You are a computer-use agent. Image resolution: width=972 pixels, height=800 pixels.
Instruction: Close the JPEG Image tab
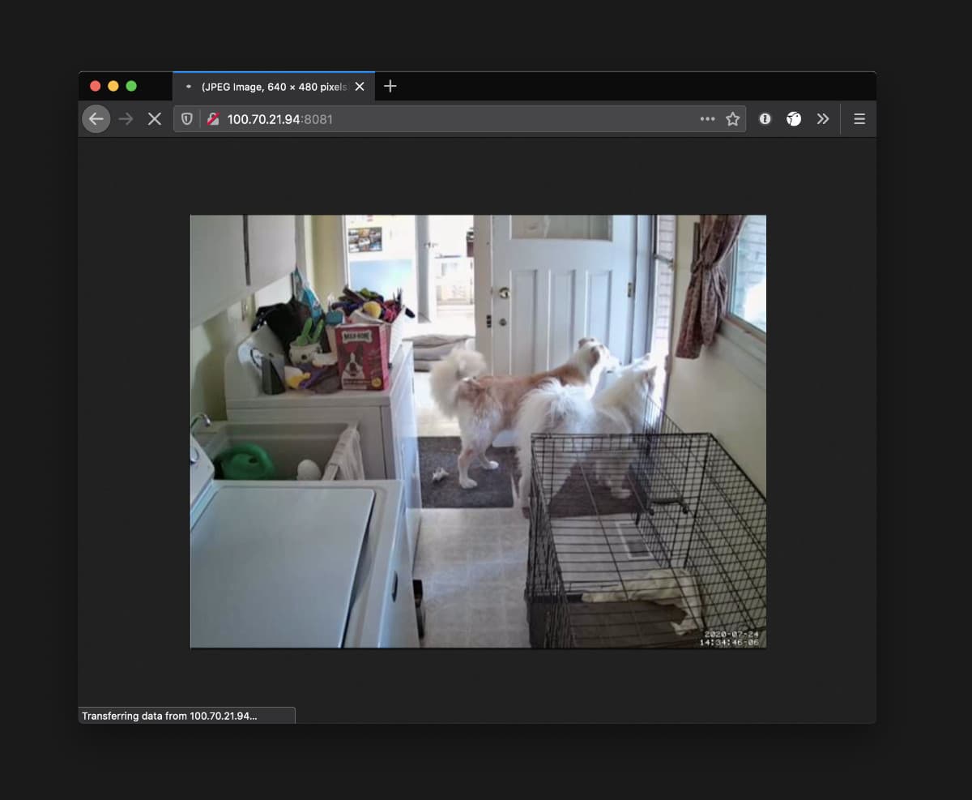click(360, 86)
